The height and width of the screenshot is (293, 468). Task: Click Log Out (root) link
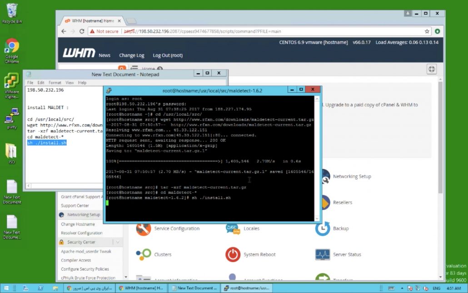pos(168,56)
